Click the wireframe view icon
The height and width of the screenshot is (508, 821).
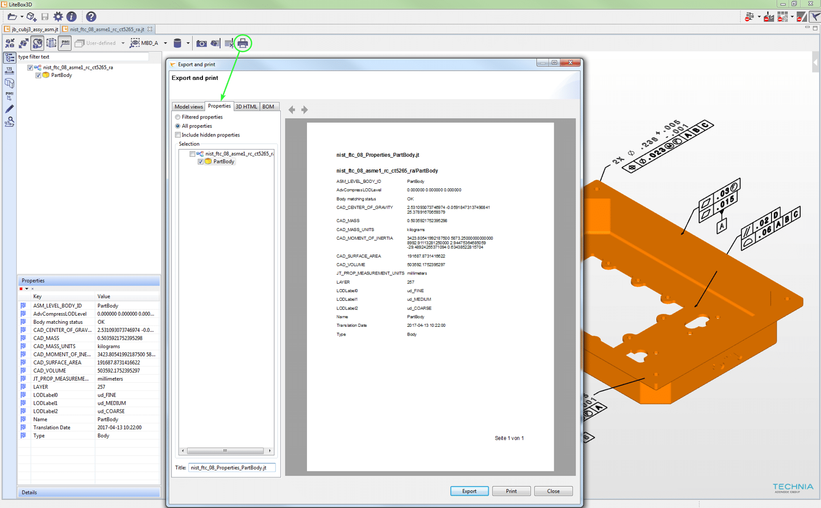coord(51,43)
